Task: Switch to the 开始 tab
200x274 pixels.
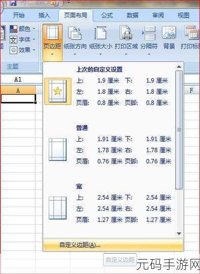Action: (19, 16)
